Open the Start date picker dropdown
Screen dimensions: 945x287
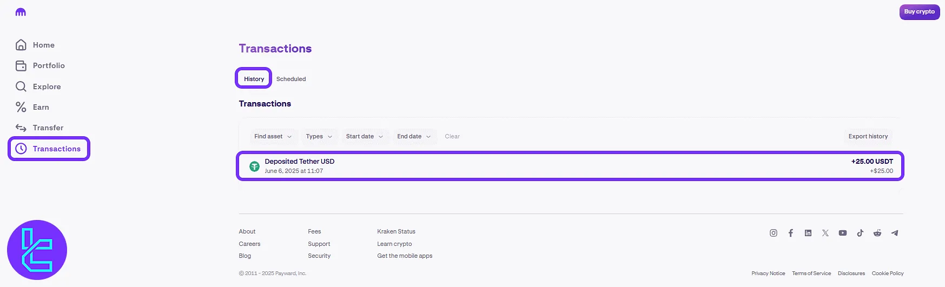coord(365,136)
